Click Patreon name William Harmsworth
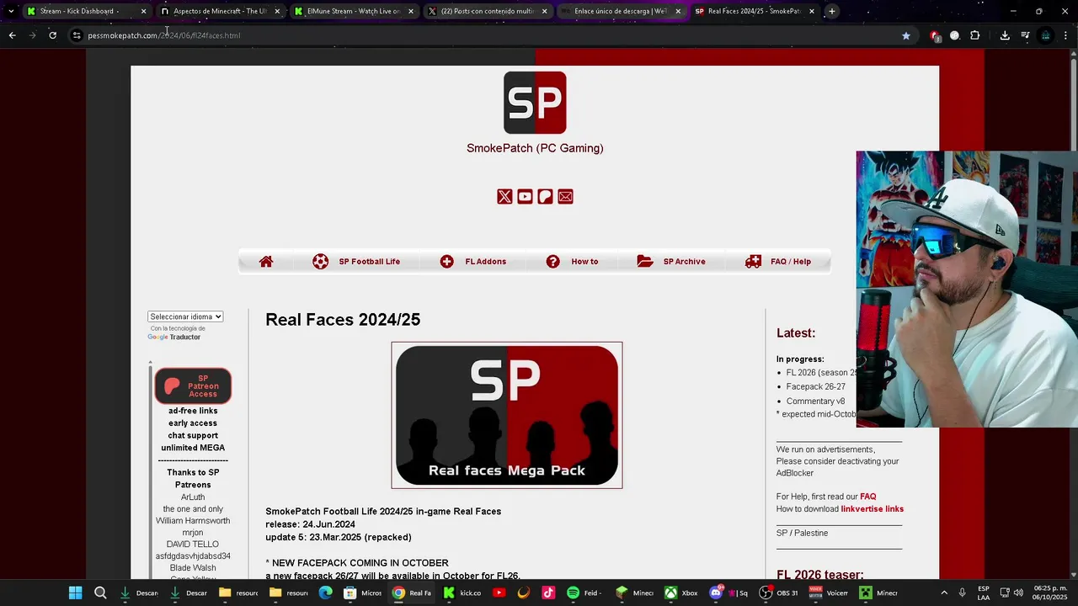Screen dimensions: 1078x606 coord(193,521)
